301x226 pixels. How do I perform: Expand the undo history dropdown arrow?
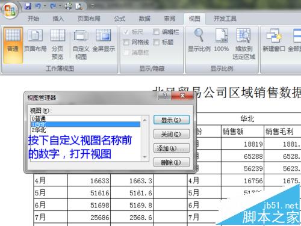click(45, 6)
